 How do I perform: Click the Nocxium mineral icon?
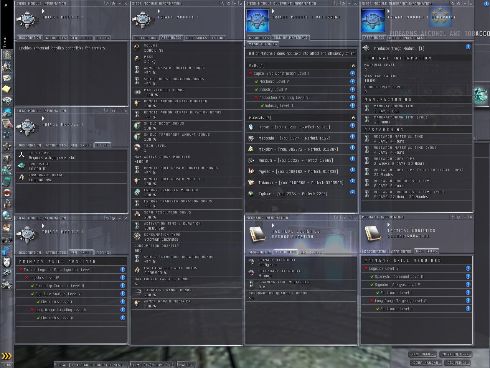click(x=251, y=160)
